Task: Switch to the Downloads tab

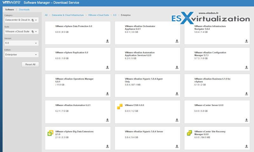Action: (x=24, y=10)
